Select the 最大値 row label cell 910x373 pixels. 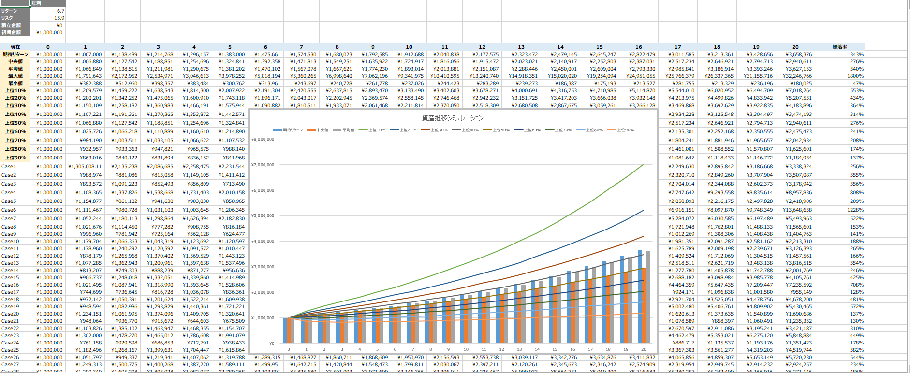pos(15,76)
